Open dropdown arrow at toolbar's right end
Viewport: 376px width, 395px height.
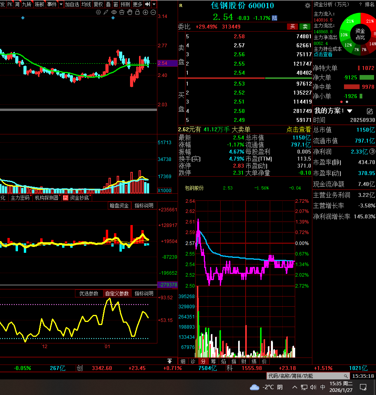[154, 4]
